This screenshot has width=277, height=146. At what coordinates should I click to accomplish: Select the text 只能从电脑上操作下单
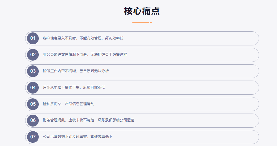[61, 88]
